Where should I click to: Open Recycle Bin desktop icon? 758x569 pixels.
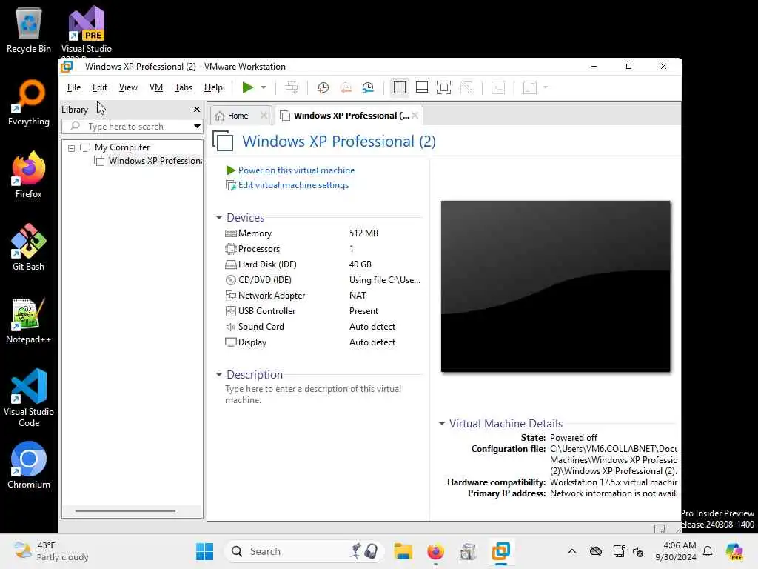coord(29,30)
